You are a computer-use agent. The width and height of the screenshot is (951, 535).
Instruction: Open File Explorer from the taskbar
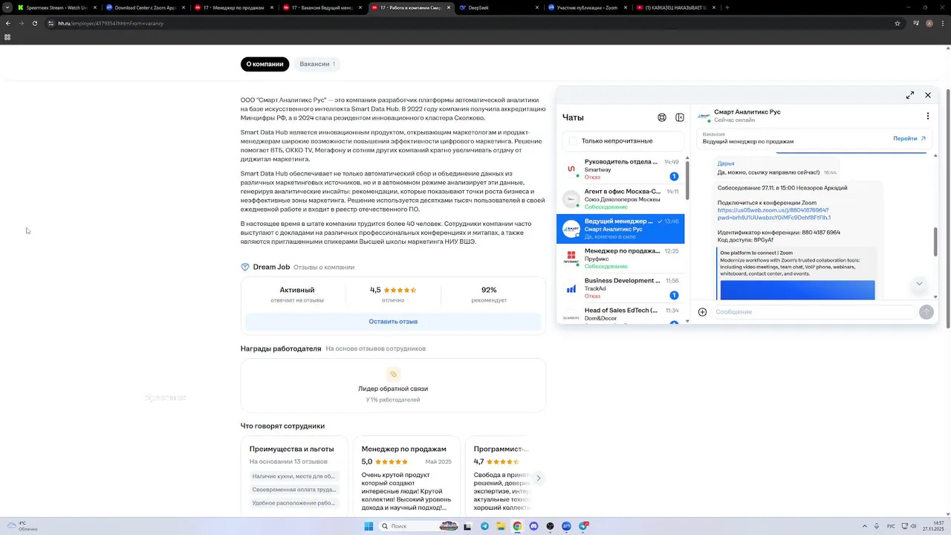(502, 526)
